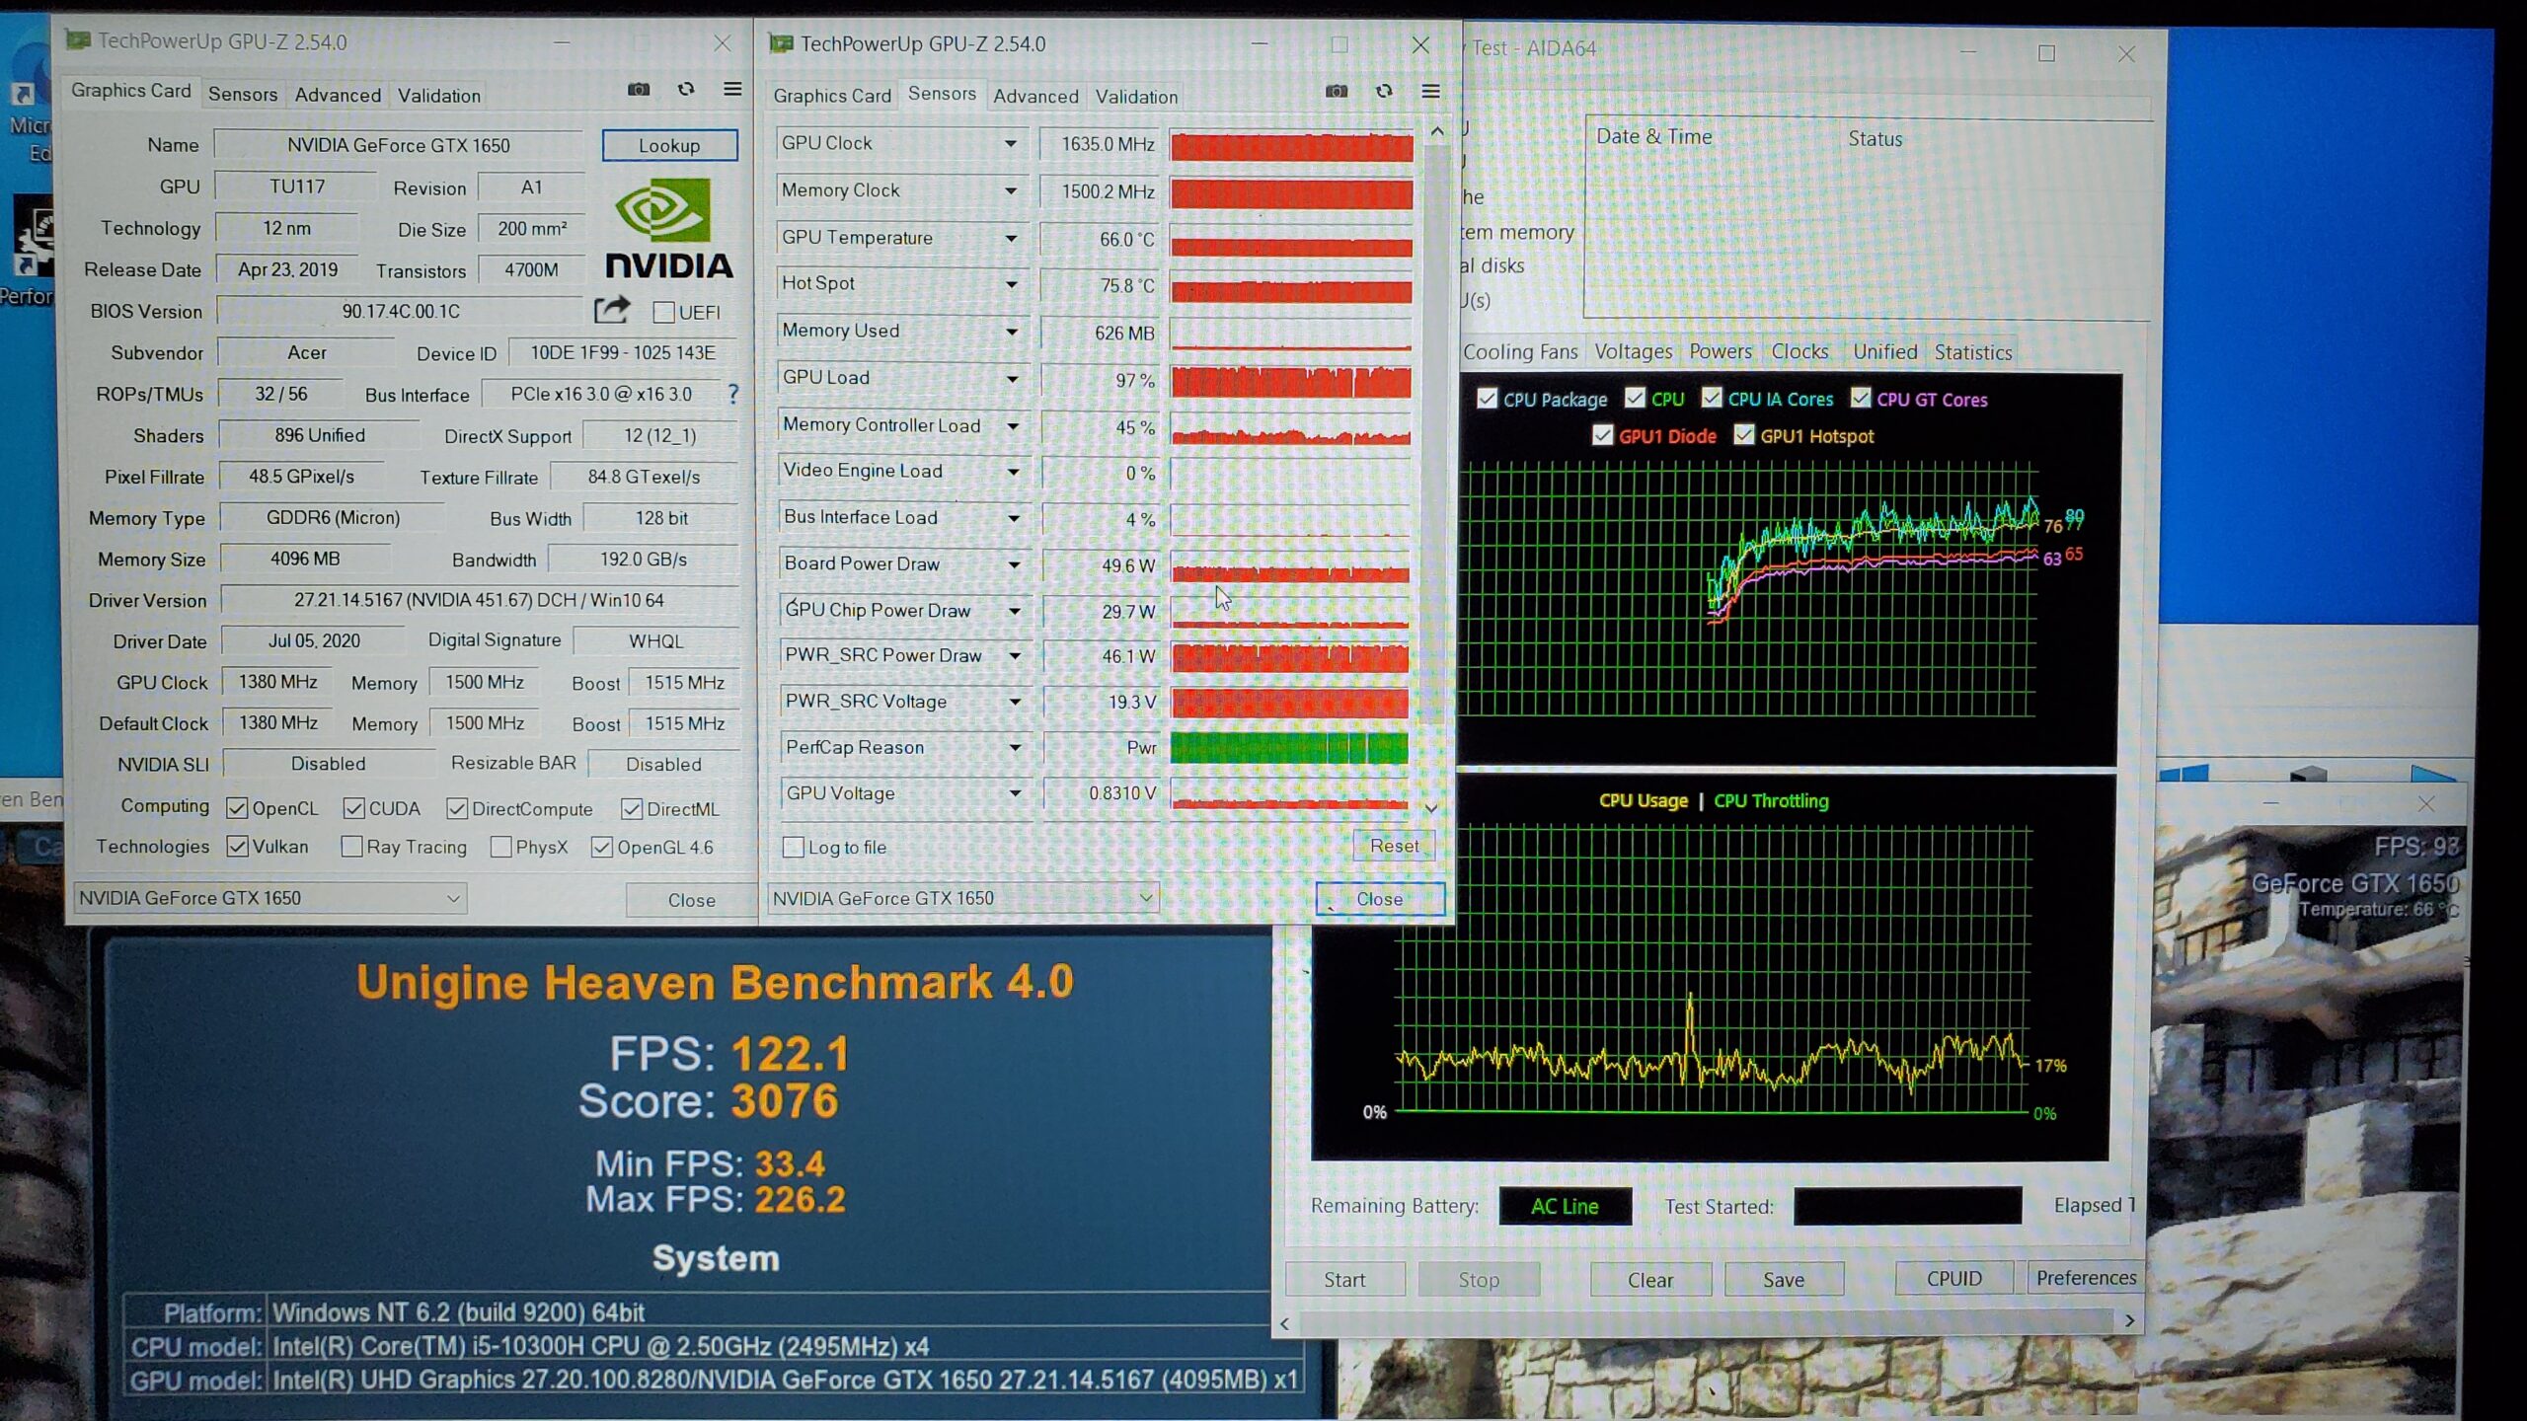This screenshot has width=2527, height=1421.
Task: Open GPU Temperature sensor dropdown arrow
Action: pyautogui.click(x=1011, y=238)
